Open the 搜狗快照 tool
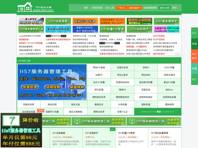The height and width of the screenshot is (148, 198). (169, 104)
